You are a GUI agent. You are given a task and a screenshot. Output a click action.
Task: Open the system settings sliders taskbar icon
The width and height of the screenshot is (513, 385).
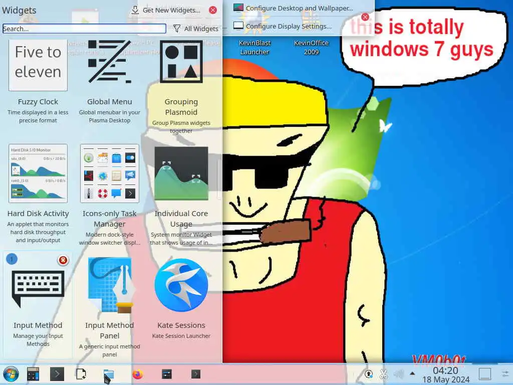click(167, 374)
